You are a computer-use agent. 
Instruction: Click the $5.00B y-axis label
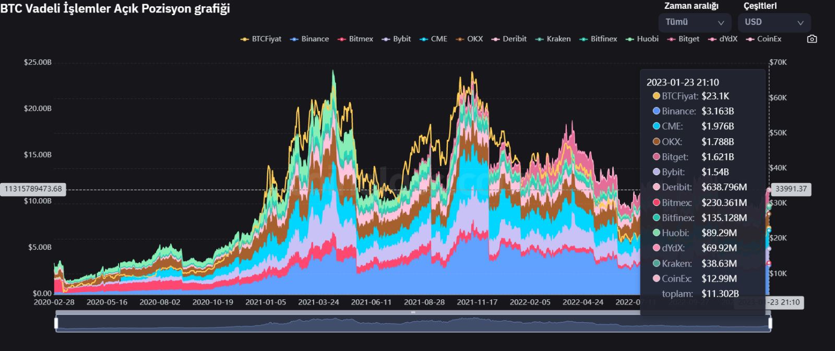coord(40,247)
